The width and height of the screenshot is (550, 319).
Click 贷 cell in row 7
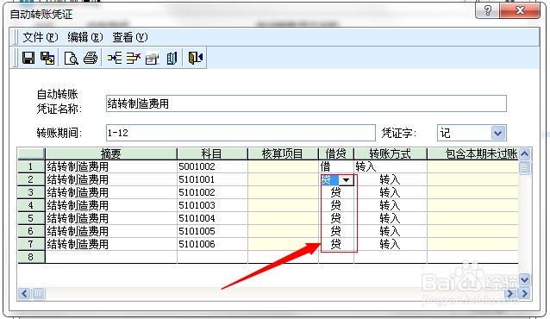336,244
